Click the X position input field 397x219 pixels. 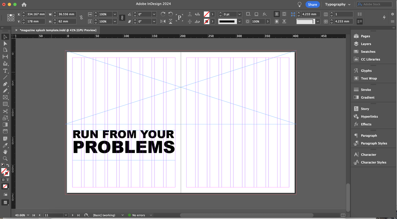pyautogui.click(x=36, y=14)
